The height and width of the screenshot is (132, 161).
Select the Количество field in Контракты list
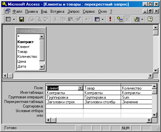(28, 57)
